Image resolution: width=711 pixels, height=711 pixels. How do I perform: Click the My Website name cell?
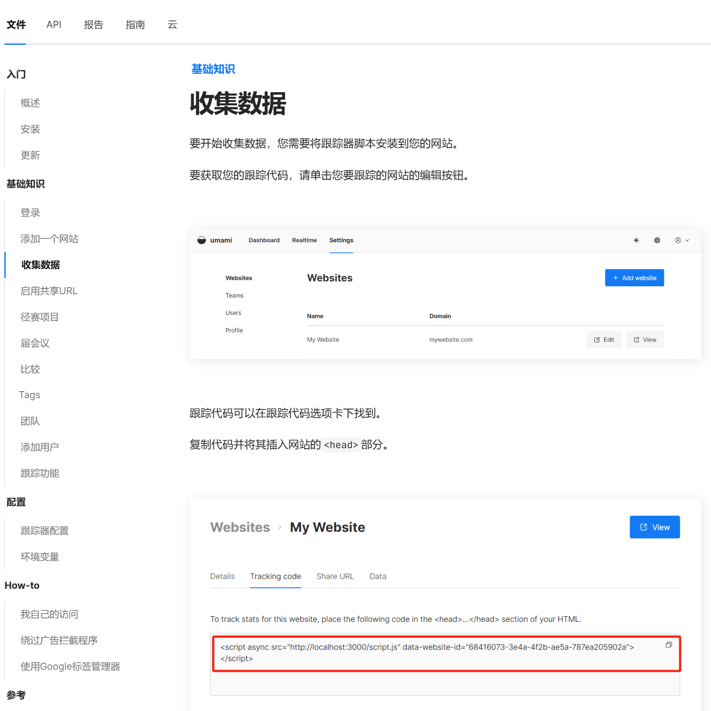(x=323, y=340)
